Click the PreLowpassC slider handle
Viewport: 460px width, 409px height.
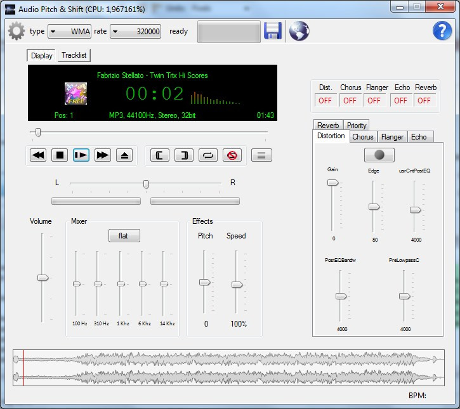coord(405,296)
